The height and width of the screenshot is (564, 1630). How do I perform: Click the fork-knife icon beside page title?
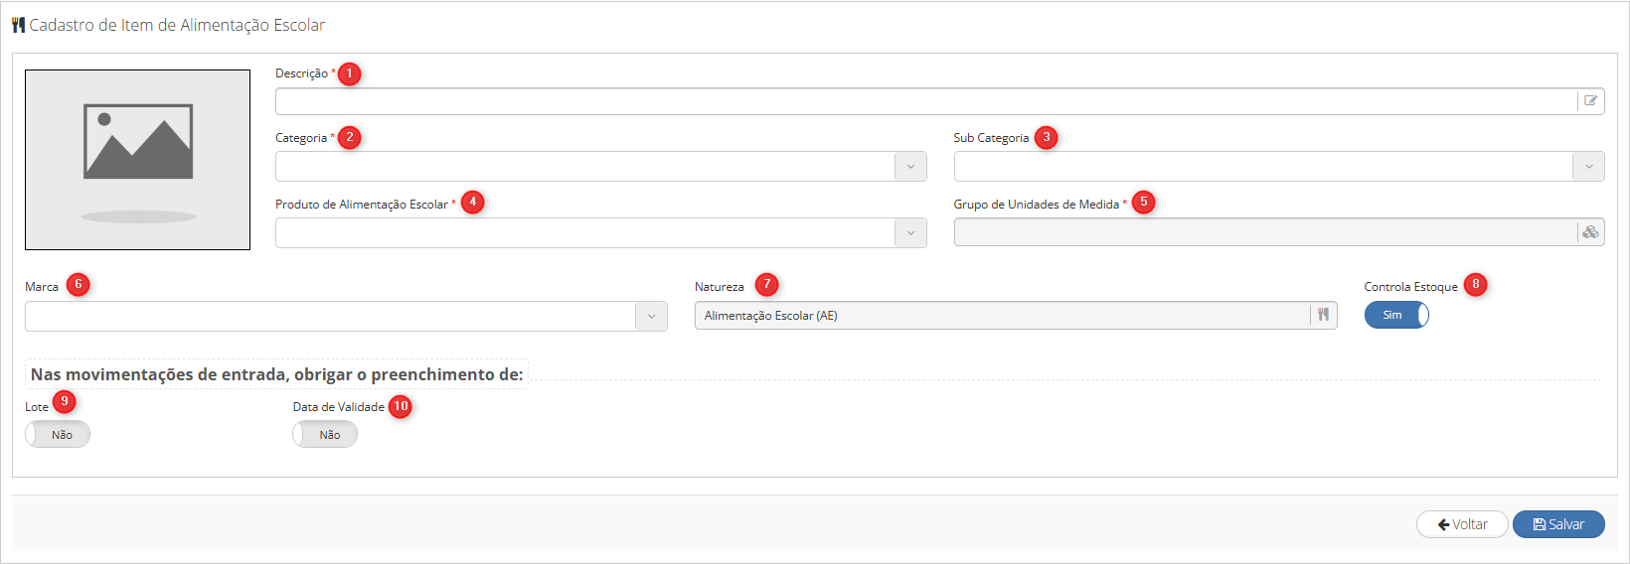(18, 25)
